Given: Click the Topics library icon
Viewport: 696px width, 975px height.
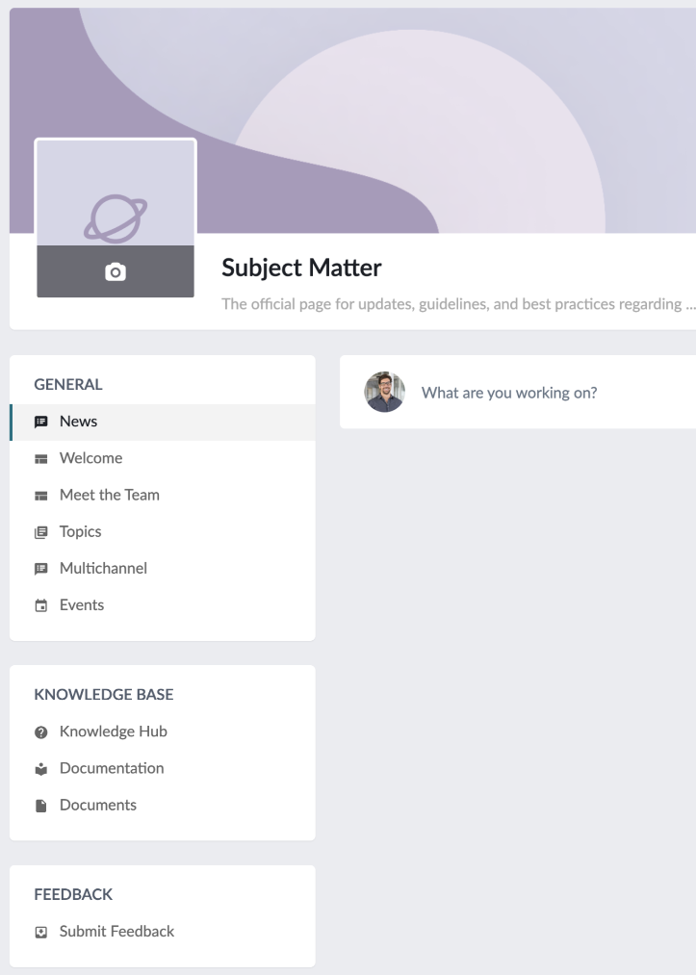Looking at the screenshot, I should (x=41, y=532).
